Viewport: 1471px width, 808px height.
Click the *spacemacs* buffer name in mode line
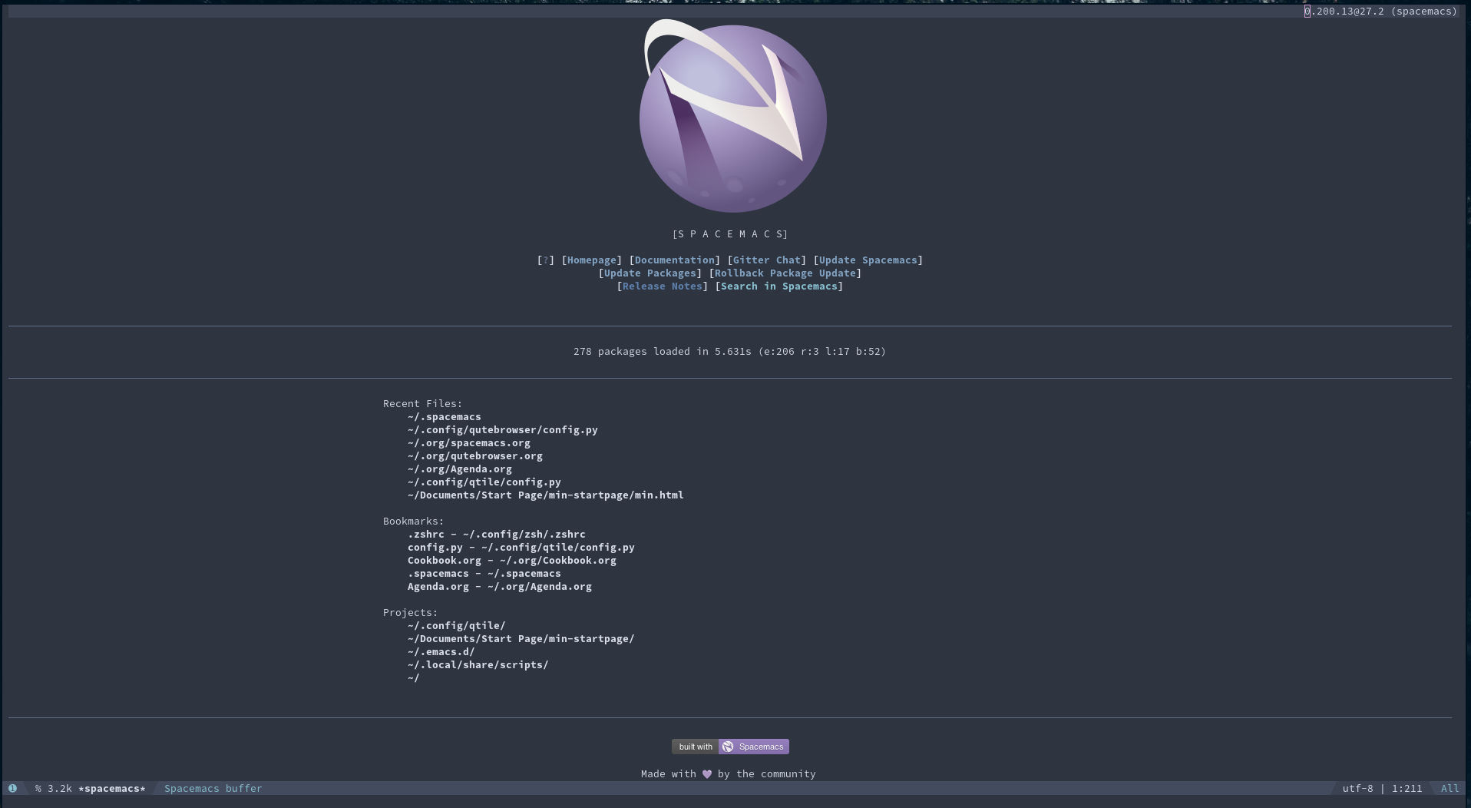click(112, 789)
